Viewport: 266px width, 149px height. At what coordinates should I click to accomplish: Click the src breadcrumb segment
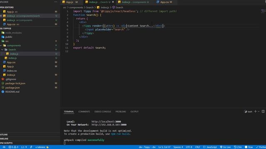[64, 7]
